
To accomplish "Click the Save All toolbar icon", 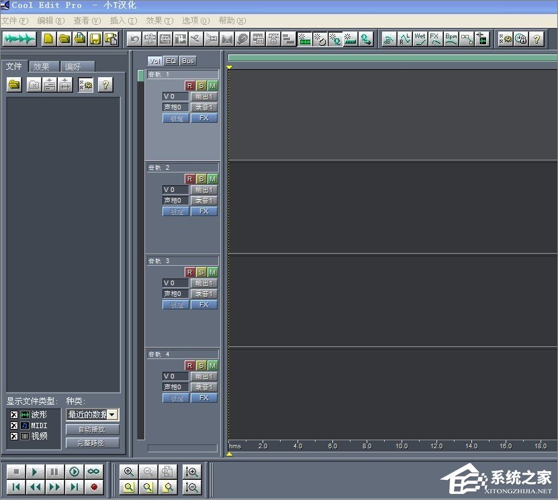I will [111, 39].
